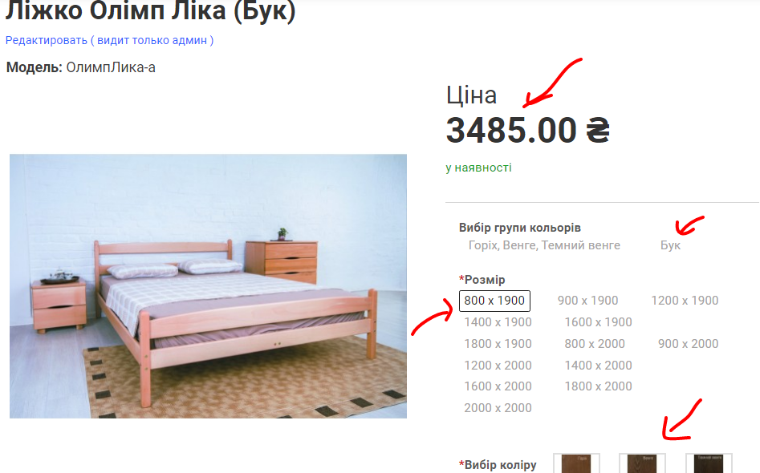Choose size 1600 x 2000
The height and width of the screenshot is (473, 760).
point(498,386)
